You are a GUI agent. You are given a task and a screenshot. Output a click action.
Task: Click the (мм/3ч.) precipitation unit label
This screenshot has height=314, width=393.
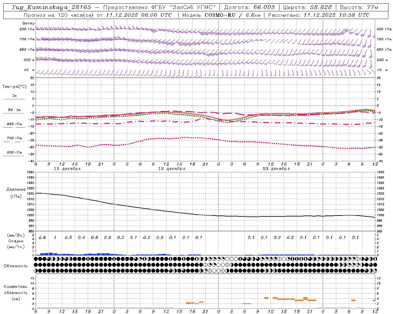(x=16, y=235)
